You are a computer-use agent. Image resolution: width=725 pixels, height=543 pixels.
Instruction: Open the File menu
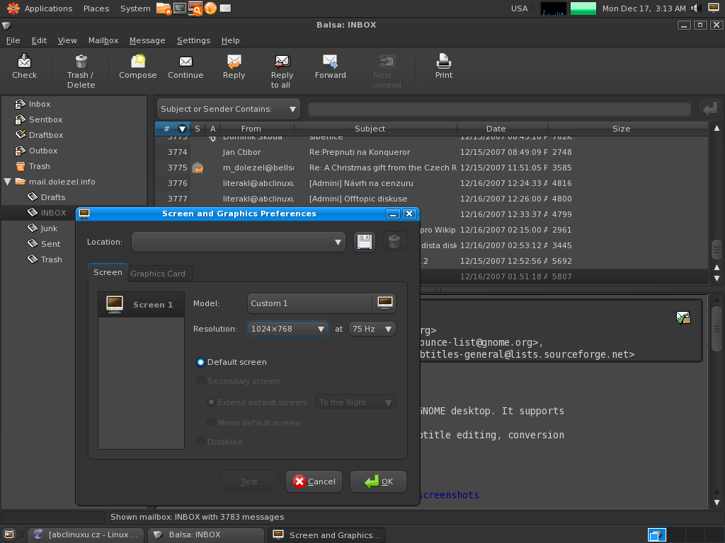tap(13, 40)
